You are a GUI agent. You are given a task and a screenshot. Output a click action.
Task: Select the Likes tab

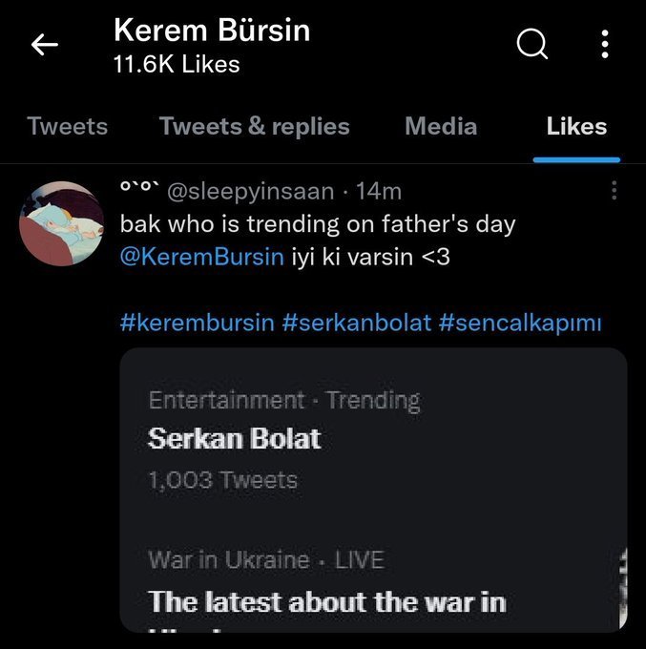576,126
